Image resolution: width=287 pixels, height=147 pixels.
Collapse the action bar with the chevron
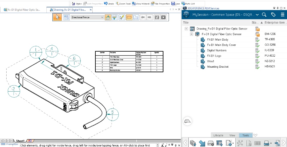255,135
